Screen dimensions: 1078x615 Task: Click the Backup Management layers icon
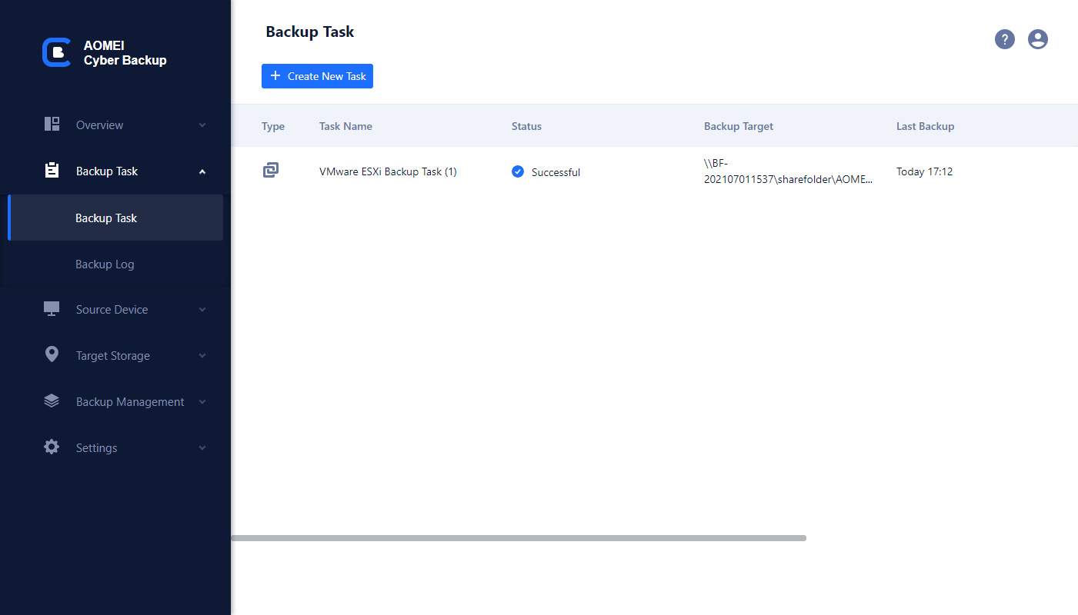tap(52, 401)
